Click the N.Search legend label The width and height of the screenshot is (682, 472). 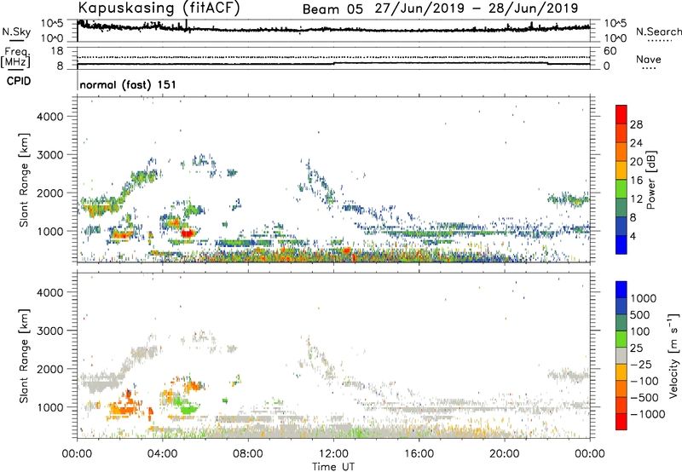pos(659,32)
